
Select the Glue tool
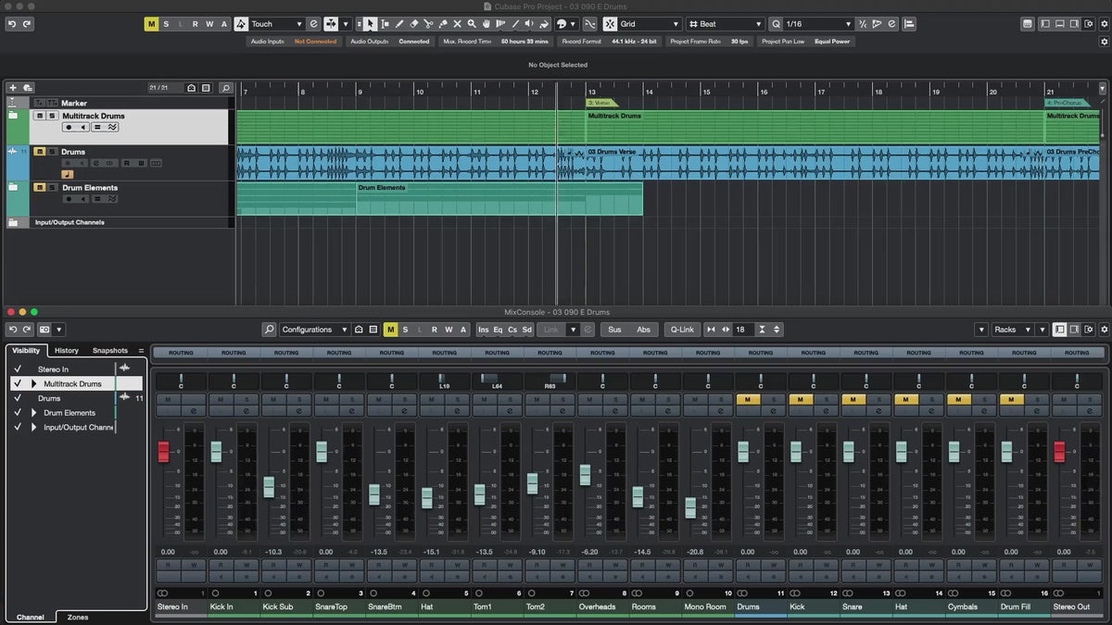443,24
